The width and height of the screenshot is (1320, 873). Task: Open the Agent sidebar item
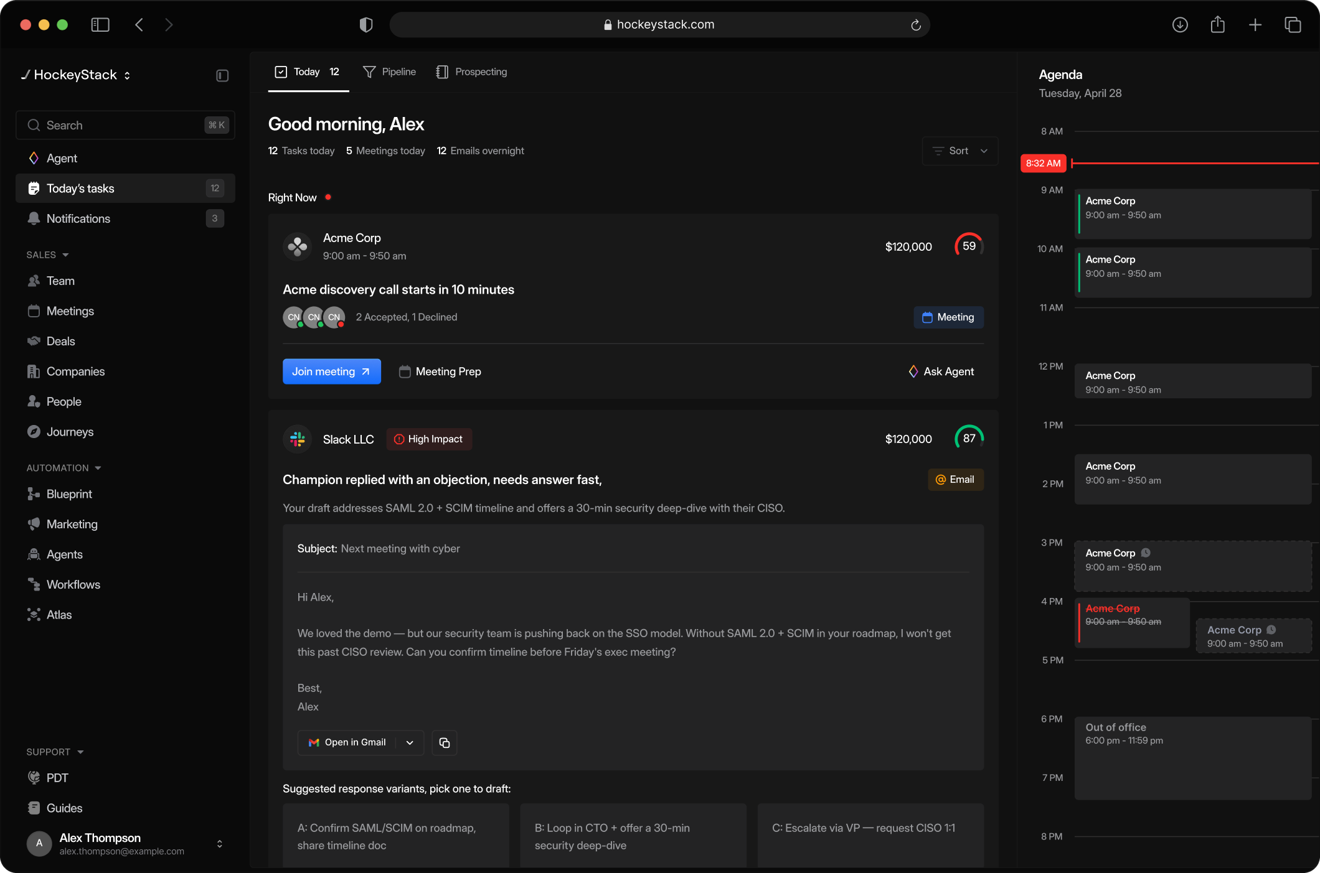coord(125,158)
